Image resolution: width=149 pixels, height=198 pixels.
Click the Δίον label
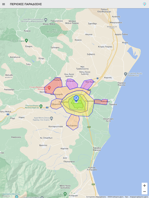point(65,158)
